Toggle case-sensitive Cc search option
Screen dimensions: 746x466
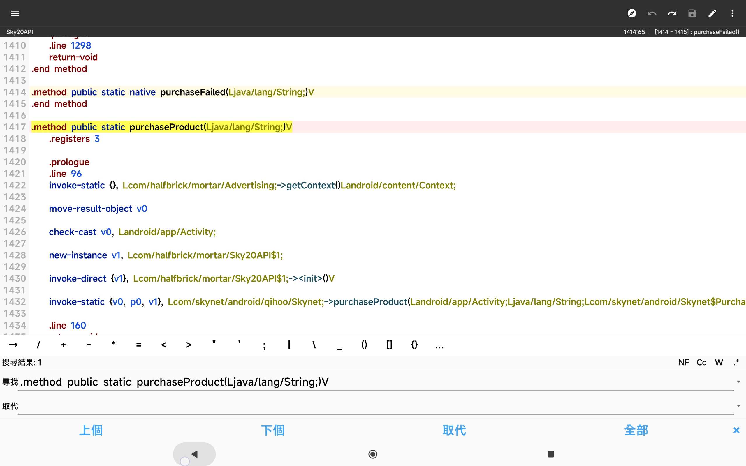tap(701, 362)
